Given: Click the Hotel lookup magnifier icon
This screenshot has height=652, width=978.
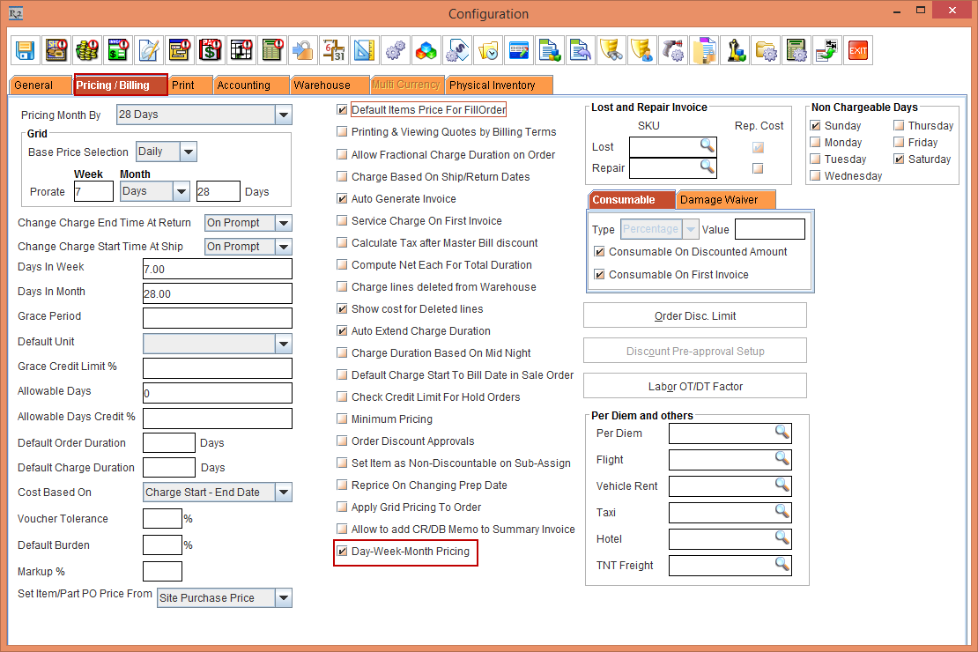Looking at the screenshot, I should click(x=782, y=537).
